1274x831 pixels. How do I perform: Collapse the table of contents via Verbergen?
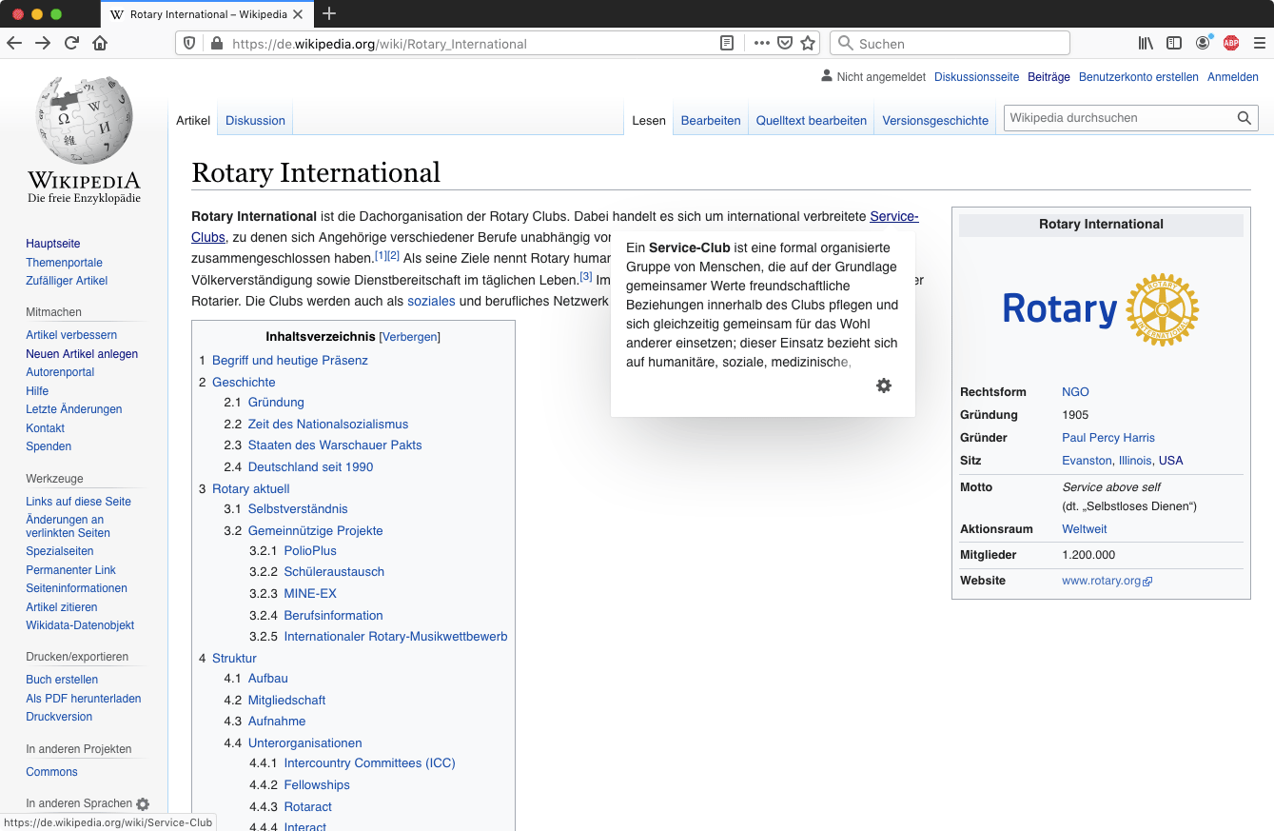point(409,337)
